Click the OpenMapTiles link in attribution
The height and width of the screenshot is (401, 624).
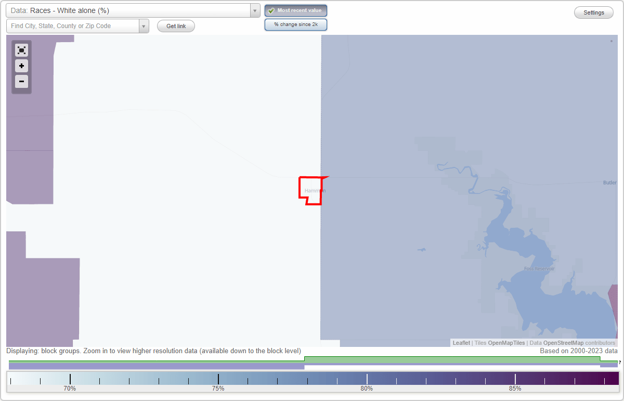(x=507, y=343)
